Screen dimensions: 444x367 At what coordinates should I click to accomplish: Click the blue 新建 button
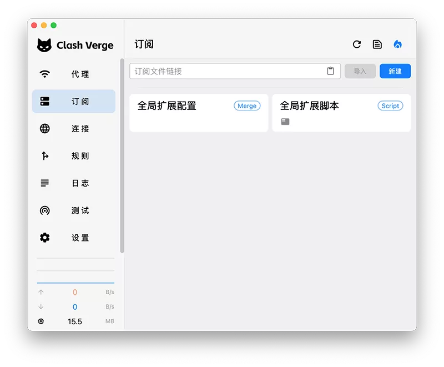pos(395,71)
